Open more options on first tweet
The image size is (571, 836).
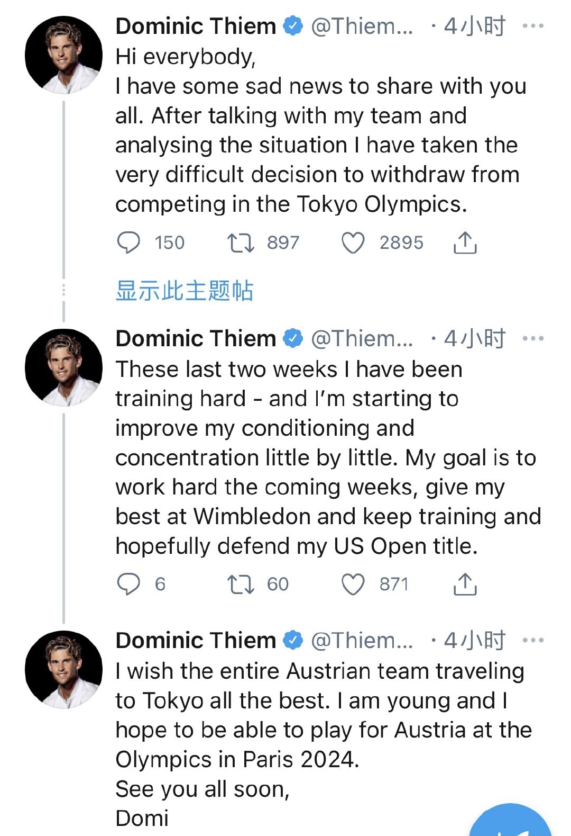532,26
